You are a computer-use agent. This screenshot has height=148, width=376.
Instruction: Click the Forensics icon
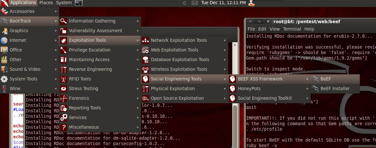point(64,98)
